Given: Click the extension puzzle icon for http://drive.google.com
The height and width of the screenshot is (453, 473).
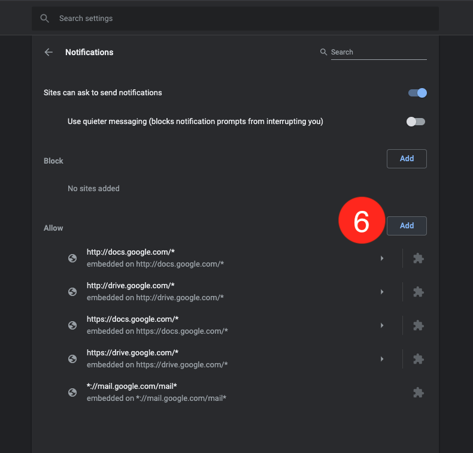Looking at the screenshot, I should tap(419, 292).
